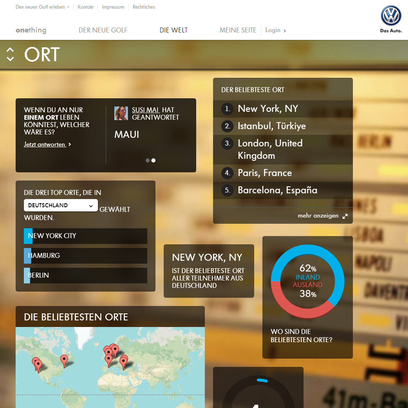Click the NEW YORK, NY info card heading
The height and width of the screenshot is (408, 408).
pyautogui.click(x=207, y=257)
